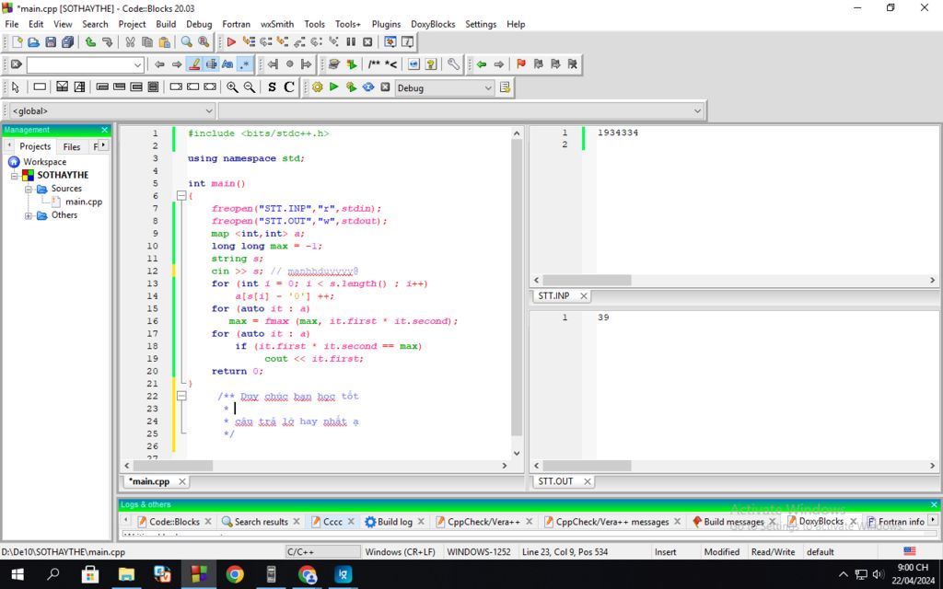The height and width of the screenshot is (589, 943).
Task: Zoom in using the plus magnifier
Action: click(232, 87)
